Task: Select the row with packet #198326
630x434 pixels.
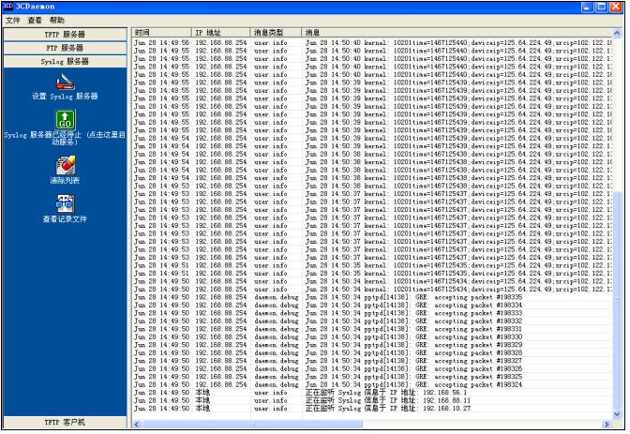Action: pos(372,369)
